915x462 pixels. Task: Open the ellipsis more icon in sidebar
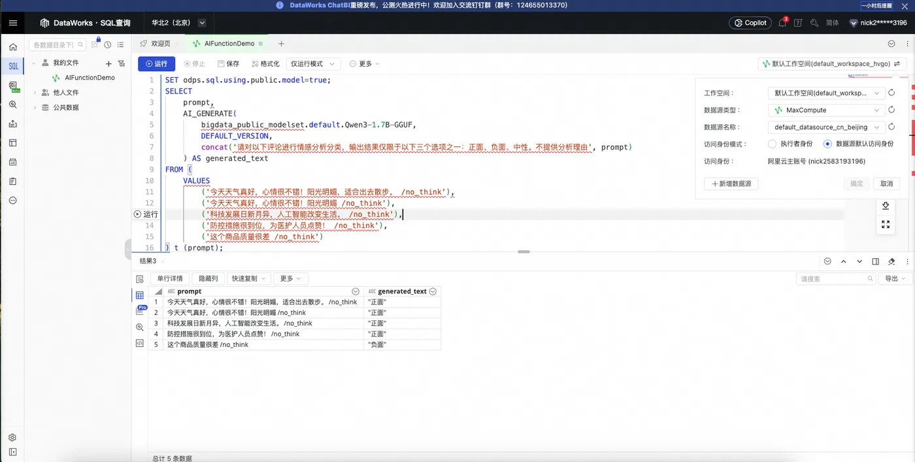coord(13,200)
